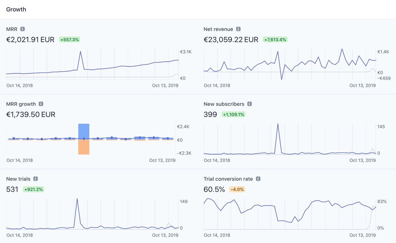
Task: Click the New subscribers chart title
Action: coord(224,104)
